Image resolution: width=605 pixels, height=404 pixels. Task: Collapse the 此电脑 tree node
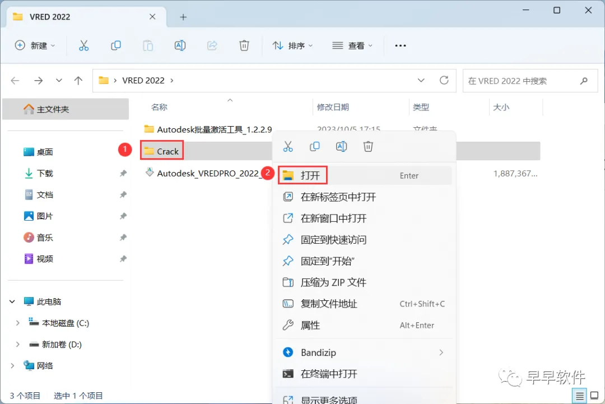12,302
